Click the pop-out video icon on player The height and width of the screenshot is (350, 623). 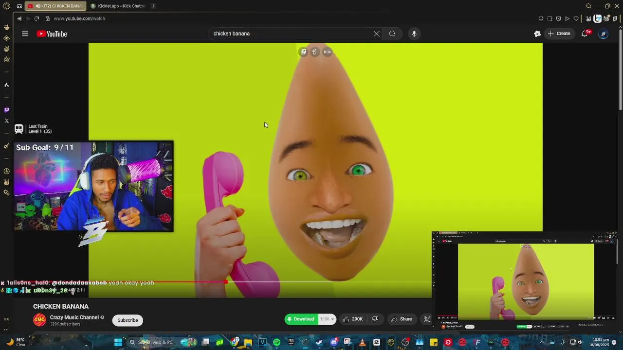(303, 52)
